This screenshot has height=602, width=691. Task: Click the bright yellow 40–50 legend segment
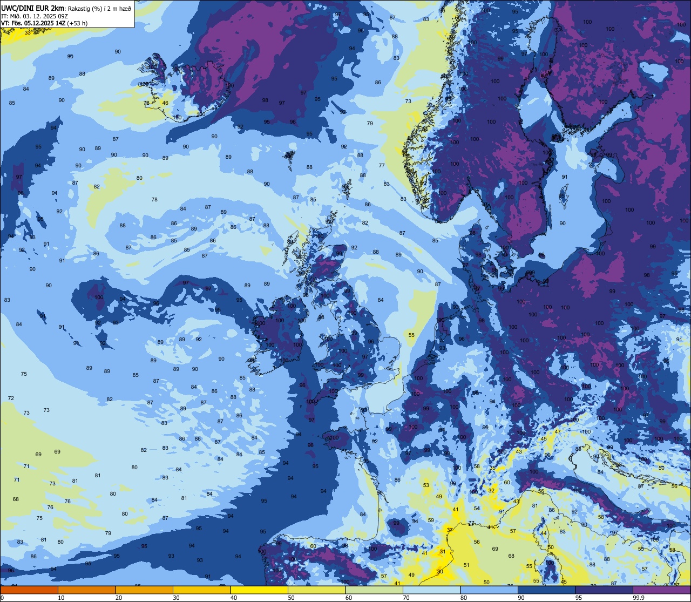click(x=259, y=590)
